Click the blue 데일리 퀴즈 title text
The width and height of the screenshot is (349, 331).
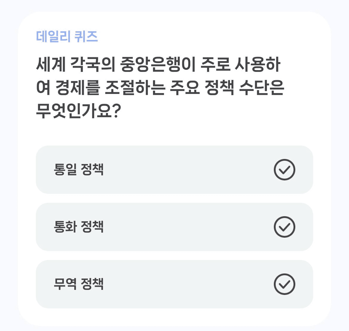67,36
